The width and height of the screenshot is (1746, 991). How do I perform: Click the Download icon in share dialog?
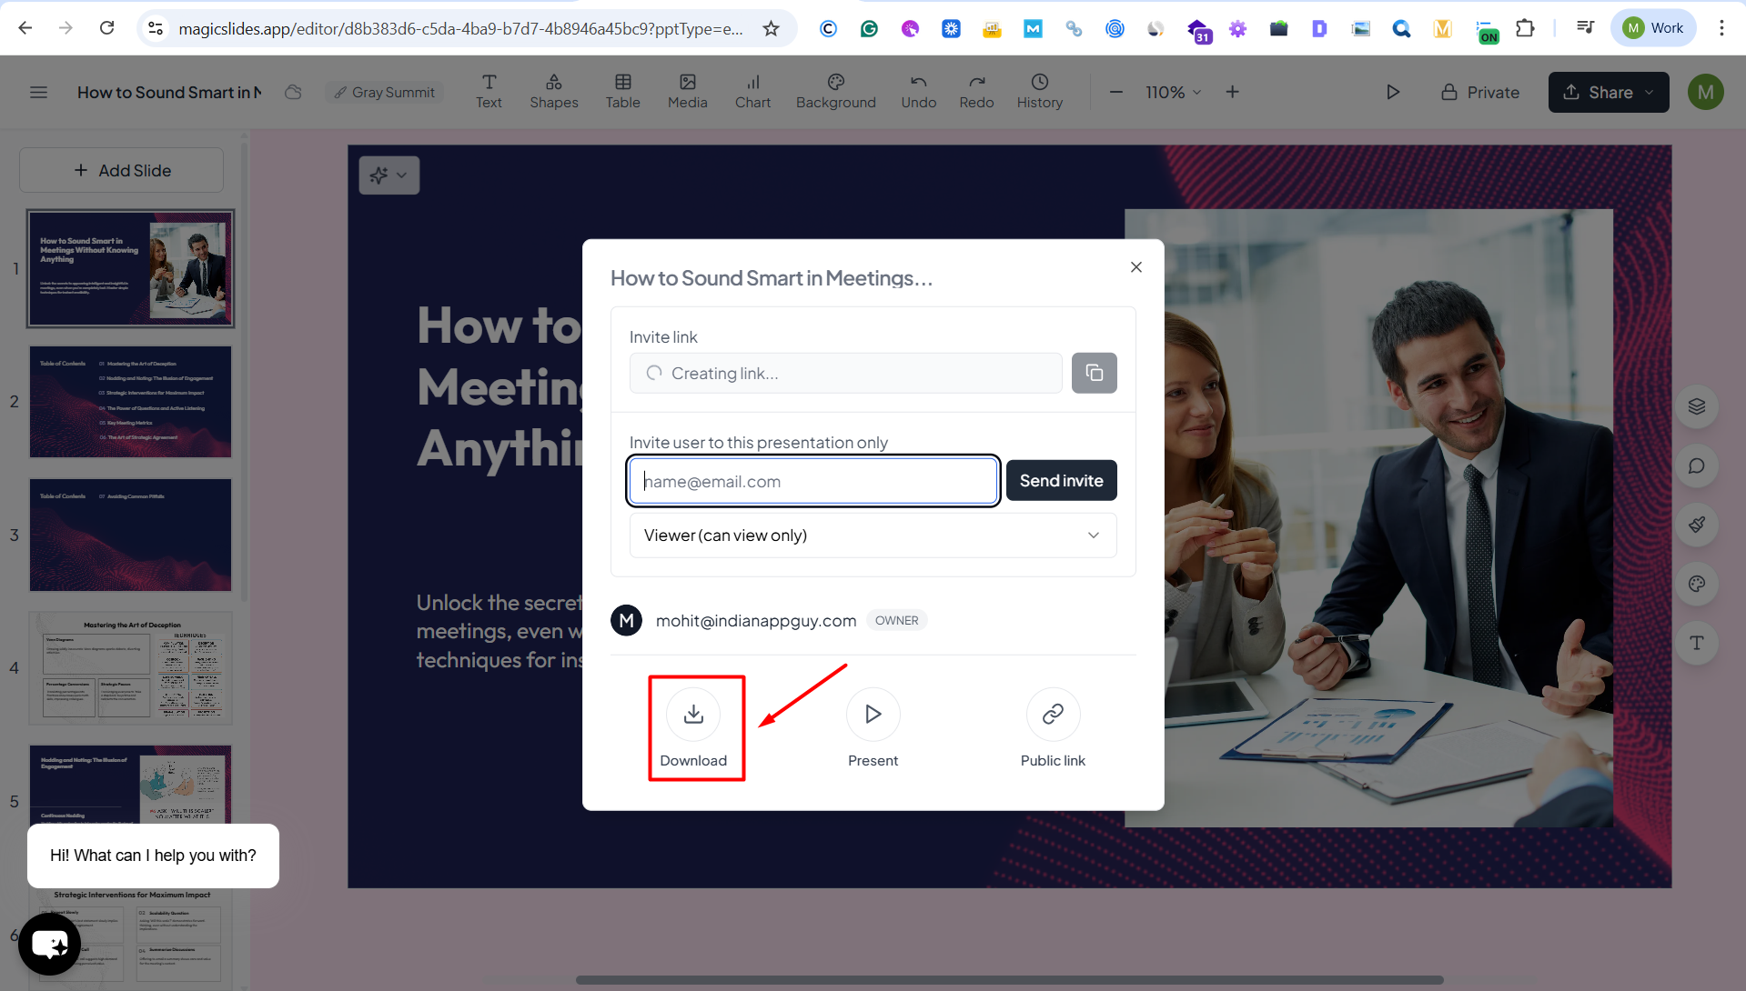pyautogui.click(x=693, y=715)
